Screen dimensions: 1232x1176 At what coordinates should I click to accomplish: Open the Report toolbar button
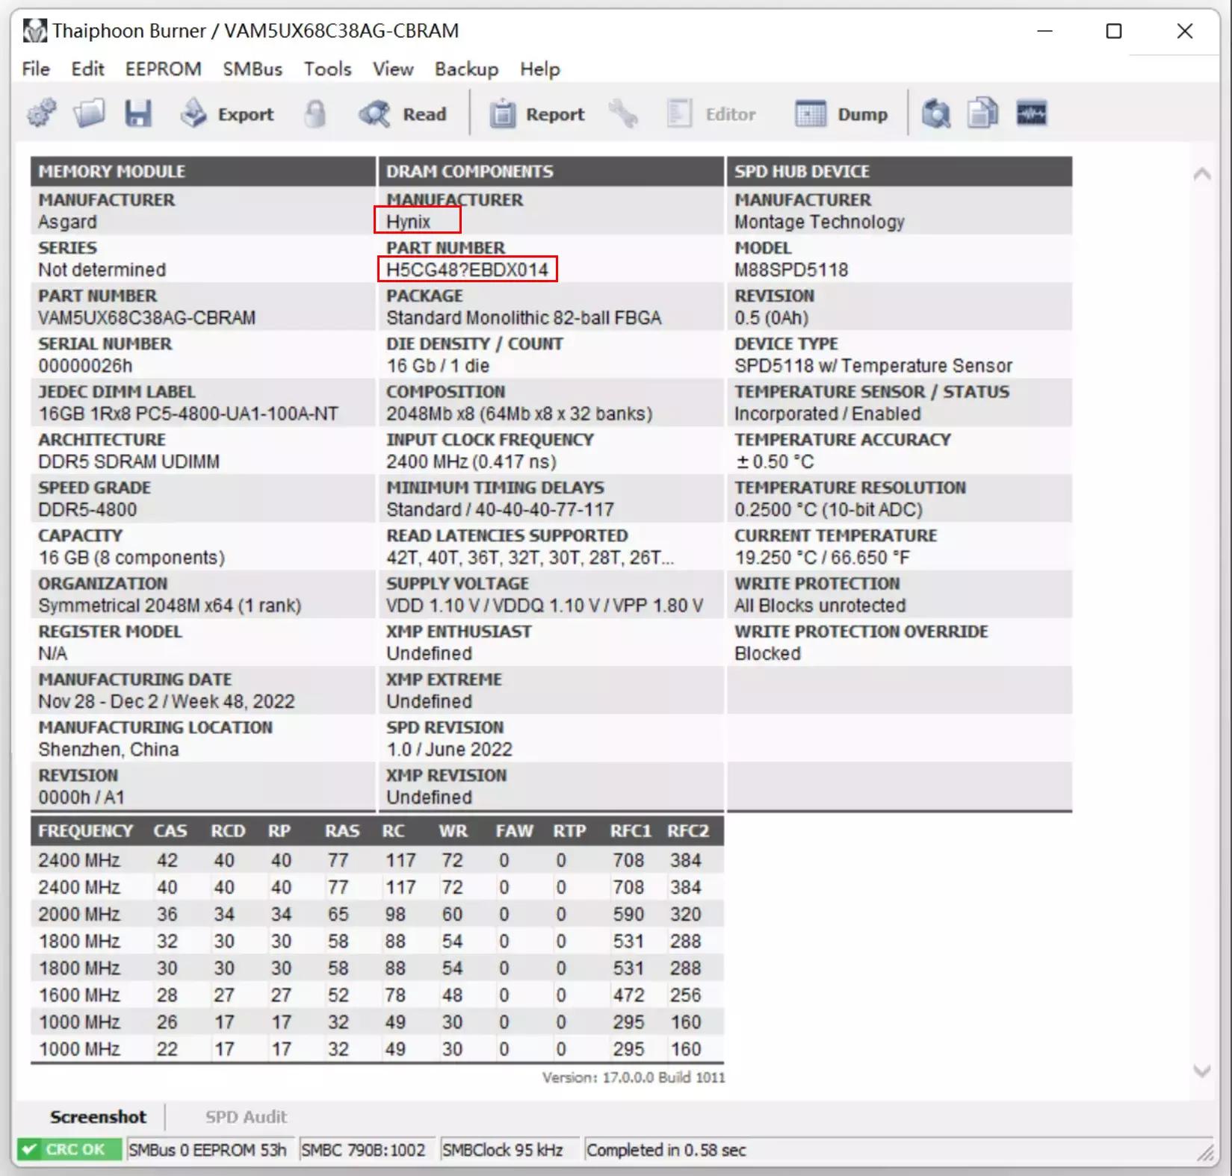click(538, 114)
